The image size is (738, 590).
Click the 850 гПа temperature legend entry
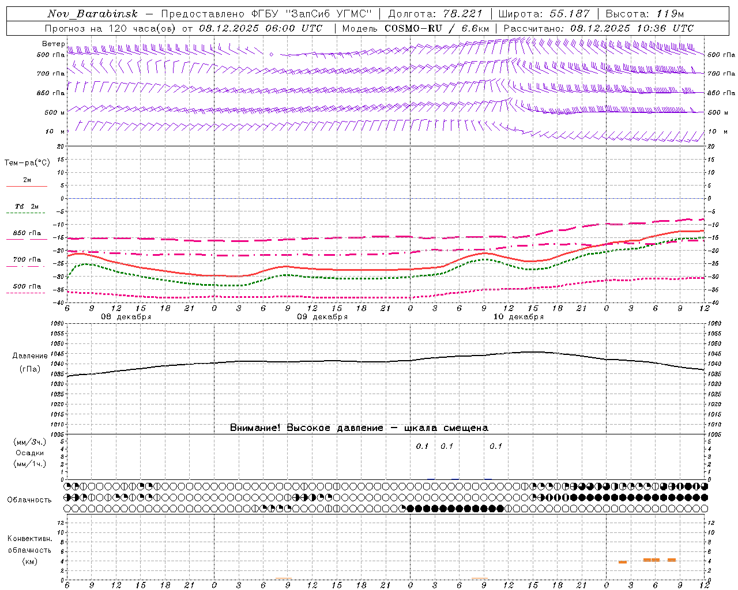pyautogui.click(x=27, y=233)
